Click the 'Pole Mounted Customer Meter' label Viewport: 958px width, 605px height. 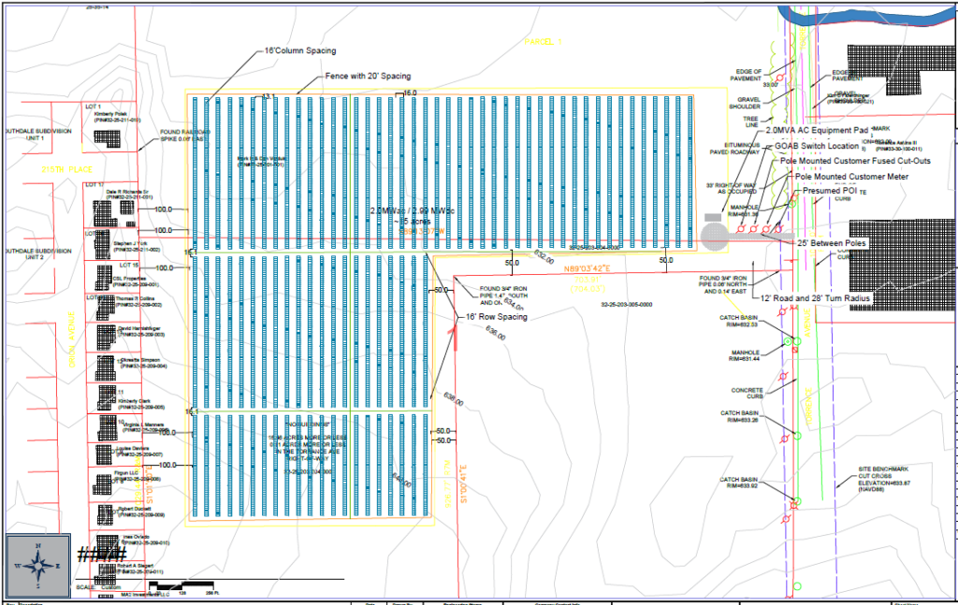pos(852,176)
